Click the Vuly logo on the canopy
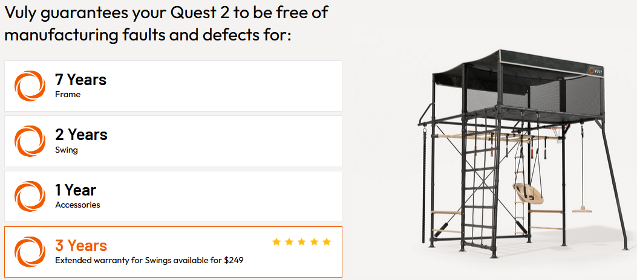The width and height of the screenshot is (637, 280). tap(595, 70)
